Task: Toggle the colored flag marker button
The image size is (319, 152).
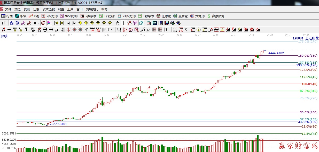Action: click(x=49, y=23)
